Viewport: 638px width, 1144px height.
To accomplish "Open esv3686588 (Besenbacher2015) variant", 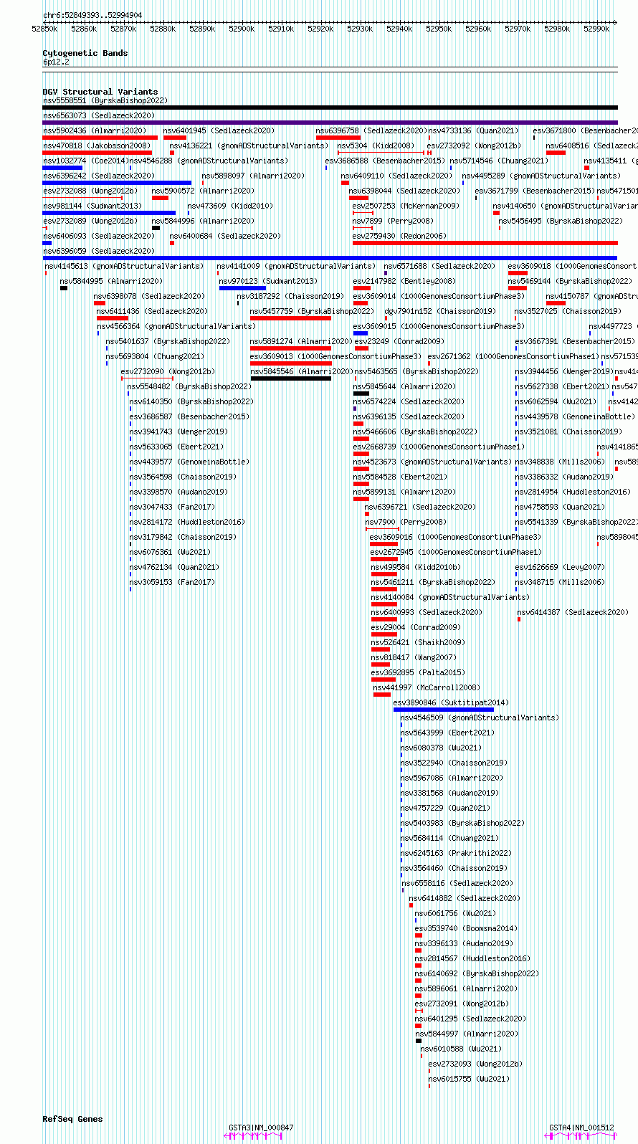I will (385, 161).
